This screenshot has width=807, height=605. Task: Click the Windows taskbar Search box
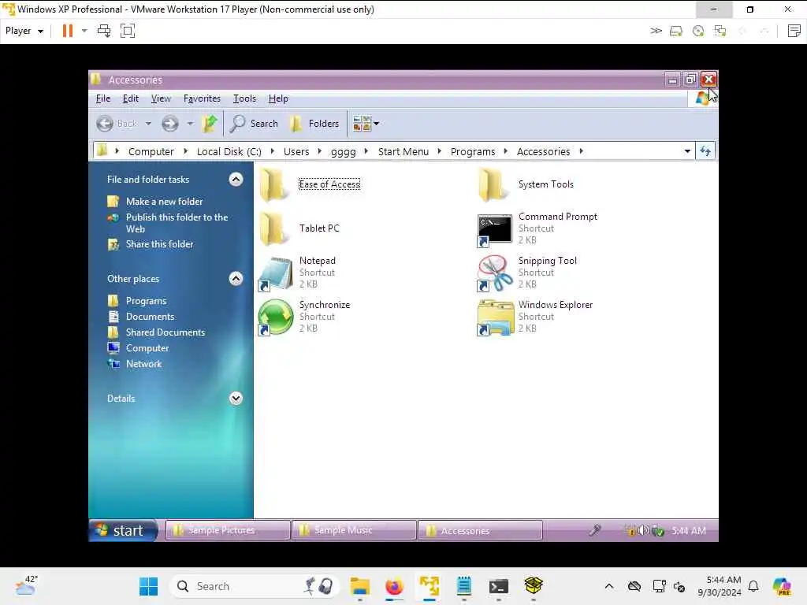click(255, 586)
